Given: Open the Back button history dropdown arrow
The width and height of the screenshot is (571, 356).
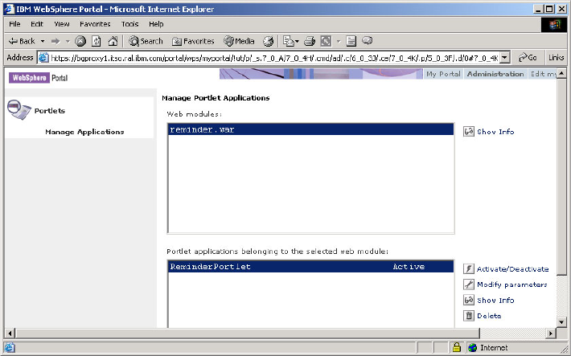Looking at the screenshot, I should tap(41, 41).
